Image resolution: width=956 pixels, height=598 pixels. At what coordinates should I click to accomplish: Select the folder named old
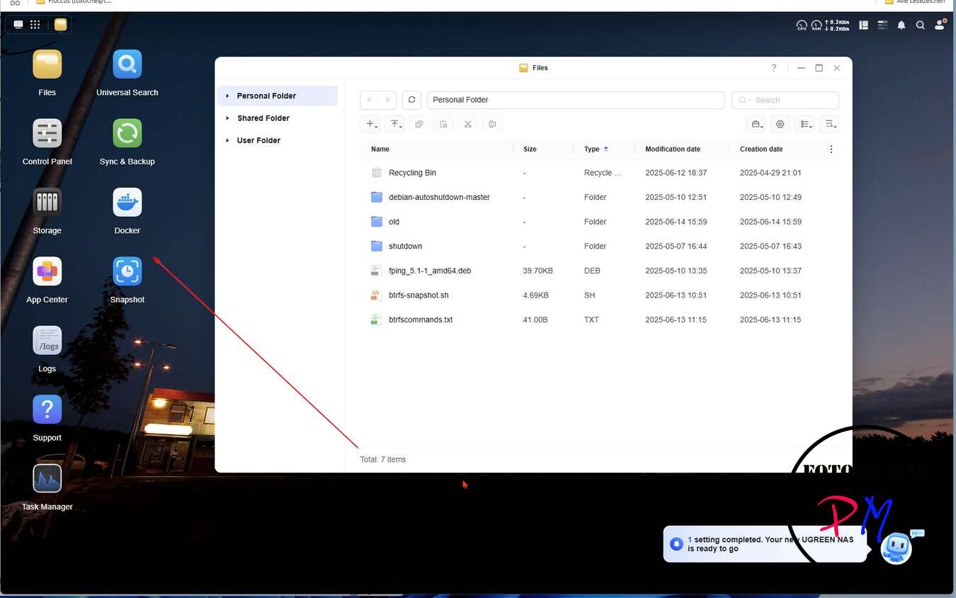[599, 222]
